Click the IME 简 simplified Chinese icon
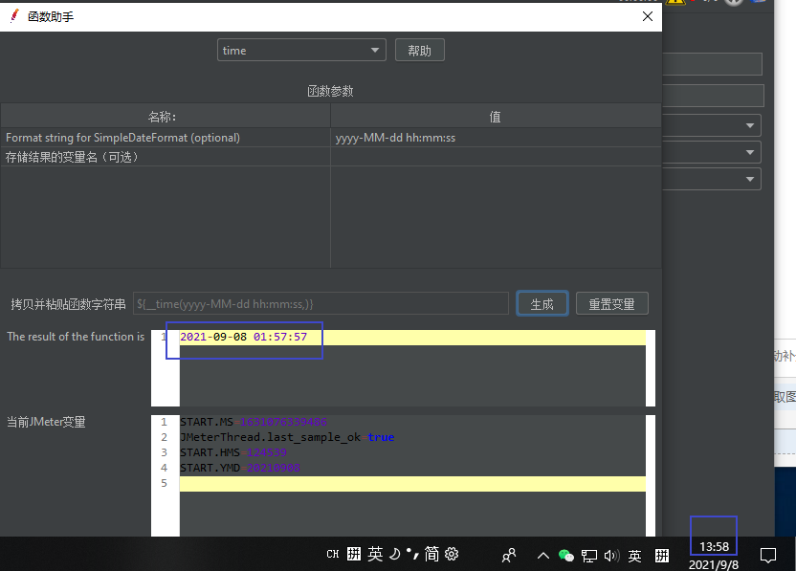The width and height of the screenshot is (796, 571). coord(431,554)
